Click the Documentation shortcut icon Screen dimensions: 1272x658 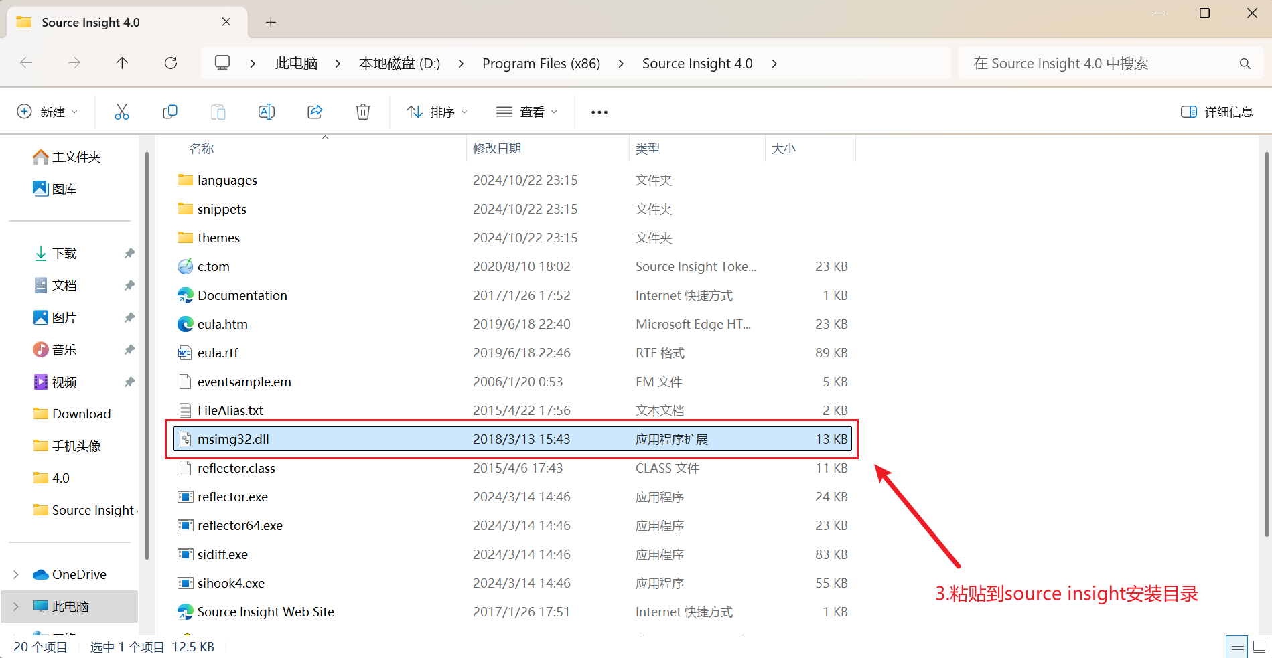pos(186,295)
